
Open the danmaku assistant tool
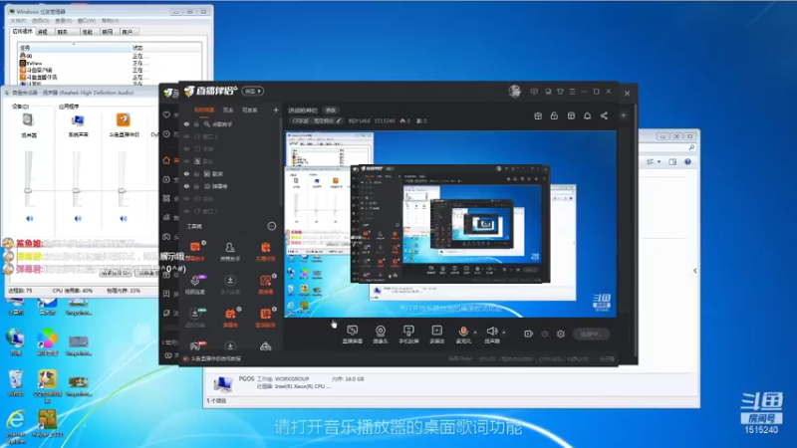(195, 251)
